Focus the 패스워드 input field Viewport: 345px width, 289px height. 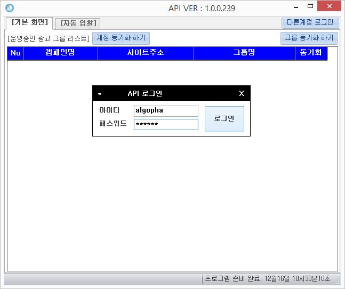click(166, 124)
